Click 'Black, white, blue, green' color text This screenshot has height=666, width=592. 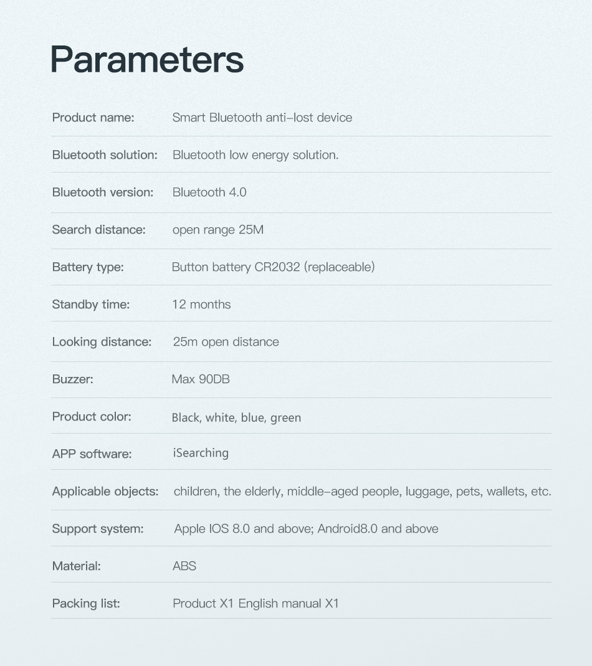click(x=236, y=417)
